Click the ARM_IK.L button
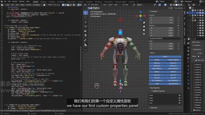Viewport: 205px width, 115px height. pyautogui.click(x=157, y=63)
